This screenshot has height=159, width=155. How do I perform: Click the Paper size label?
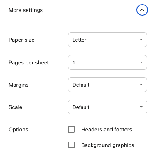(21, 40)
